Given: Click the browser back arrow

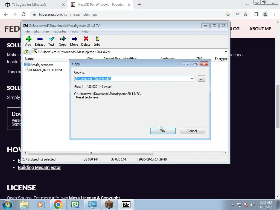Looking at the screenshot, I should coord(6,14).
